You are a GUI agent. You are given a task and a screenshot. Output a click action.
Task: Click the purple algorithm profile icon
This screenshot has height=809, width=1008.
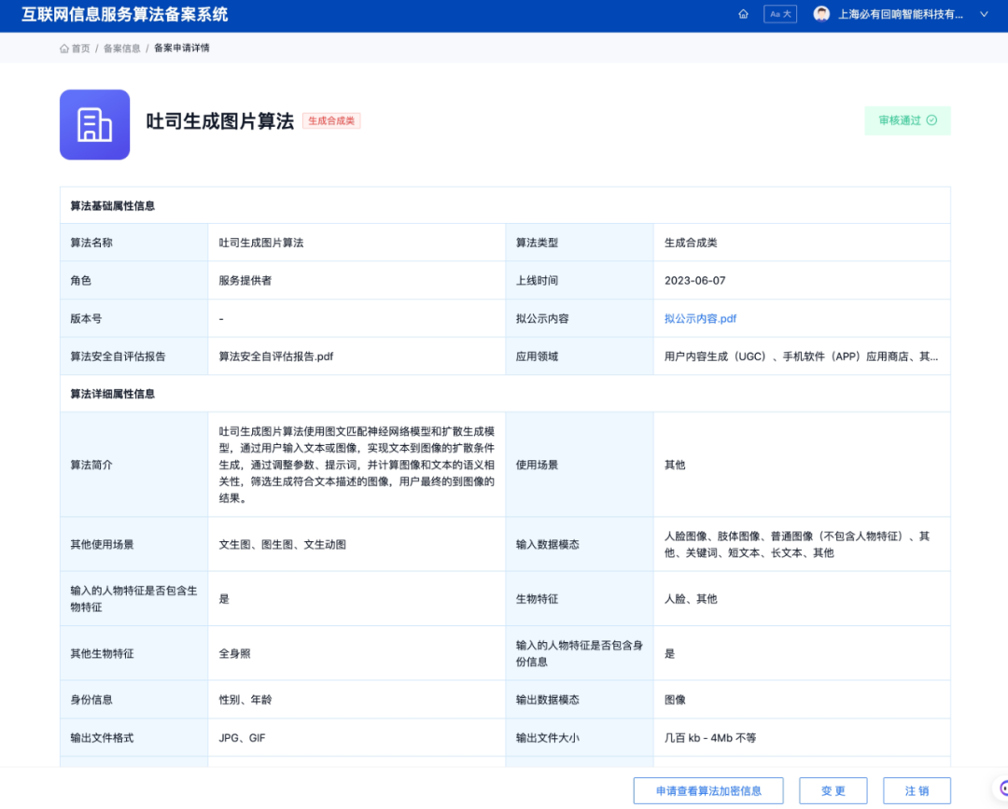pos(94,124)
